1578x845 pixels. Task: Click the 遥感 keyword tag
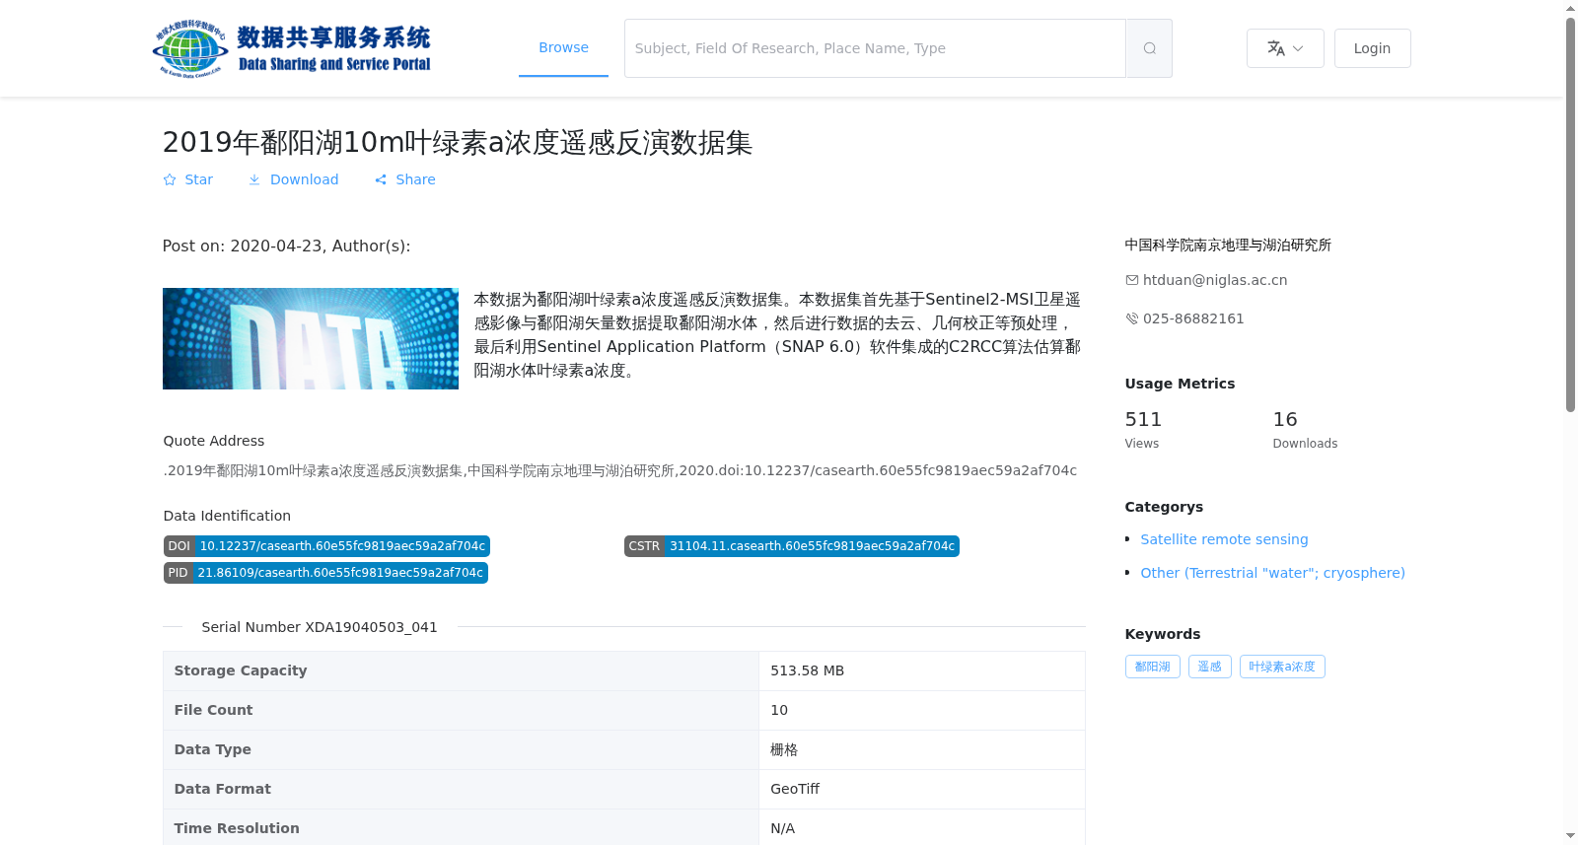pyautogui.click(x=1209, y=667)
